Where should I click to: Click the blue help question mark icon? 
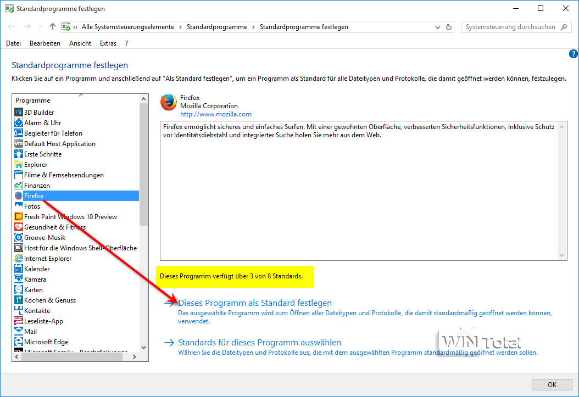pos(574,54)
